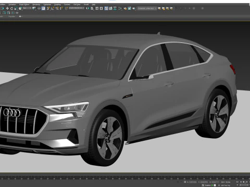
Task: Open Render Setup with the teapot icon
Action: point(125,8)
